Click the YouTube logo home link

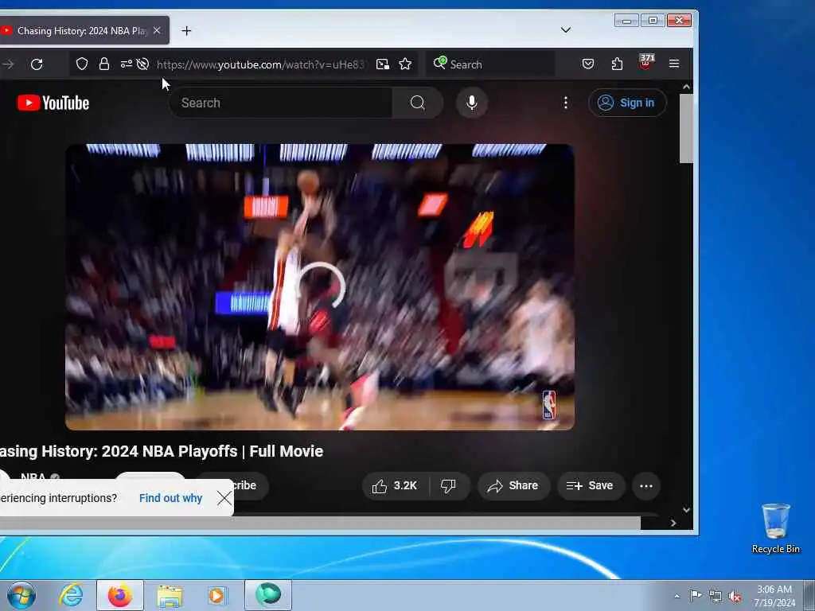tap(53, 103)
